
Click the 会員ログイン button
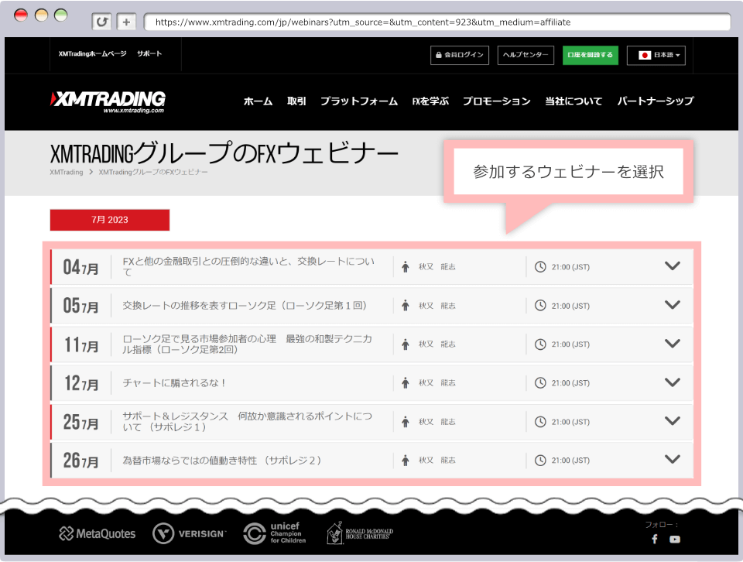coord(459,55)
